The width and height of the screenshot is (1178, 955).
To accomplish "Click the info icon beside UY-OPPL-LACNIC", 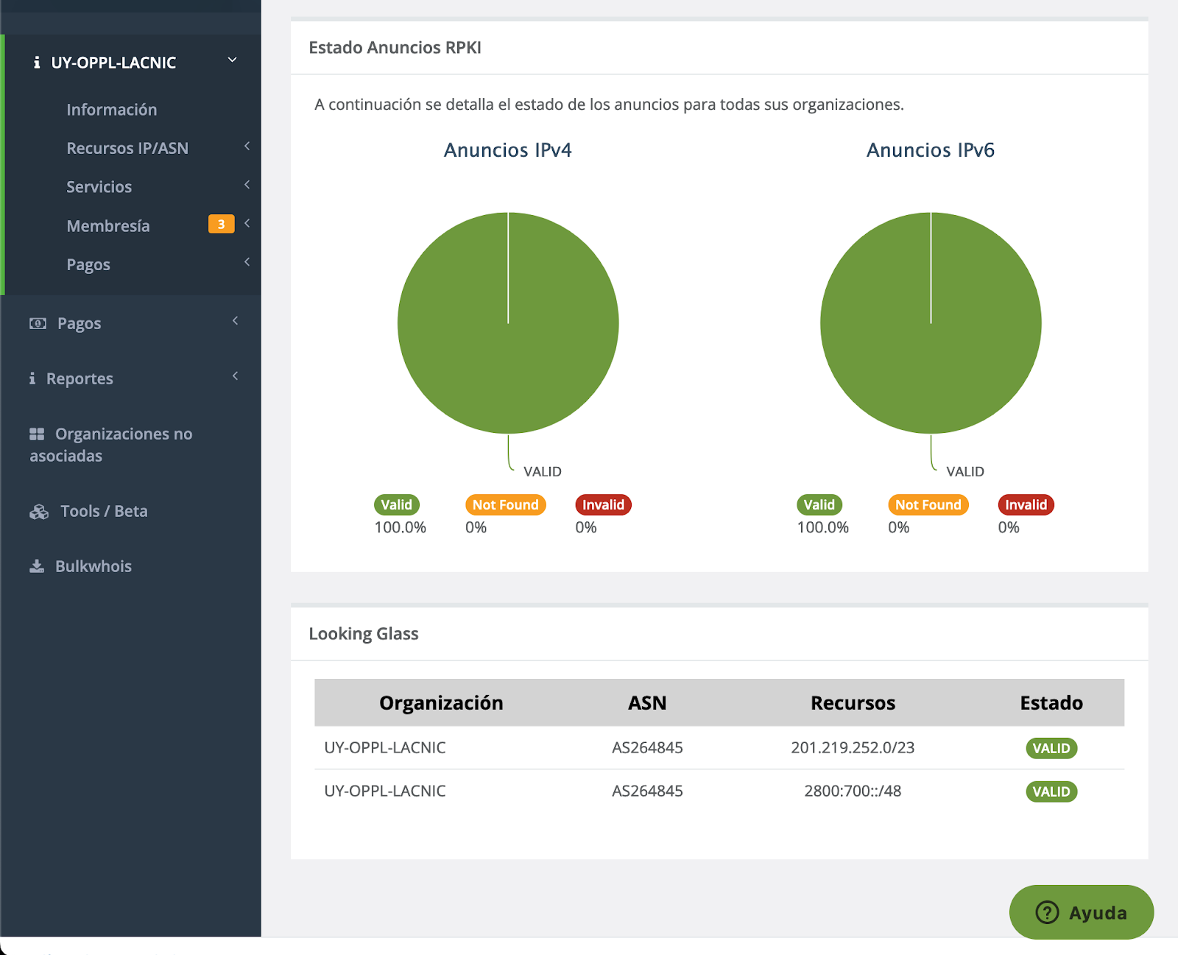I will tap(37, 63).
